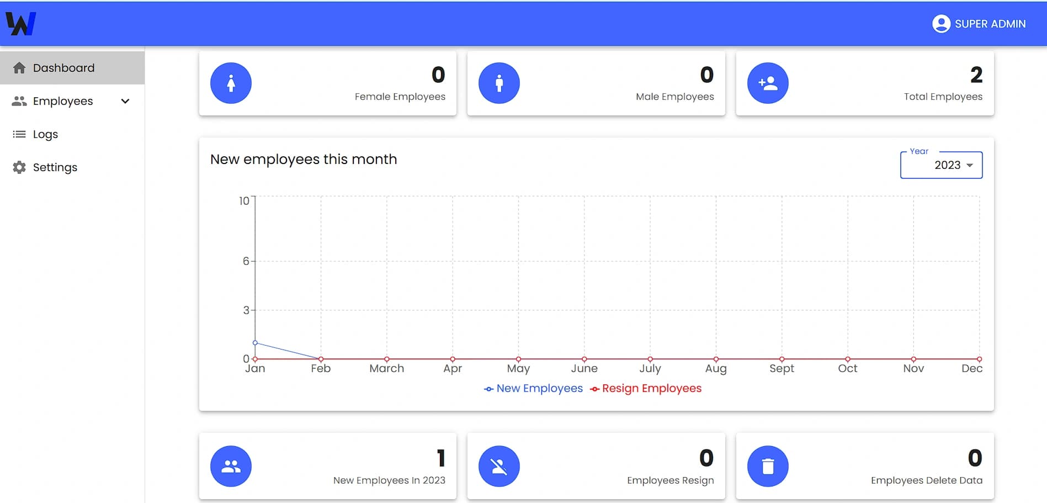Go to the Logs page

[45, 134]
